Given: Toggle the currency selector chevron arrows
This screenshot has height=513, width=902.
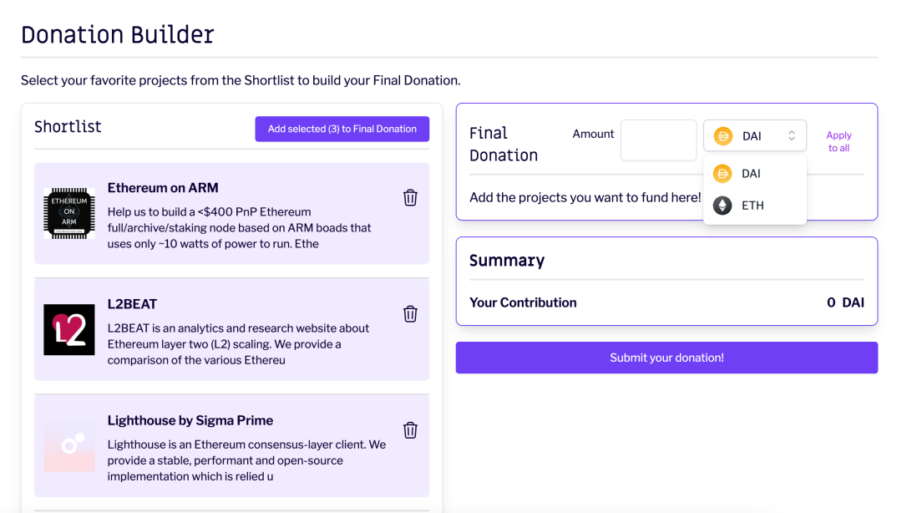Looking at the screenshot, I should coord(792,135).
